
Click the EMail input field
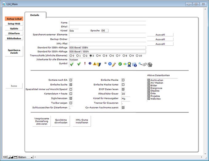tap(108, 27)
